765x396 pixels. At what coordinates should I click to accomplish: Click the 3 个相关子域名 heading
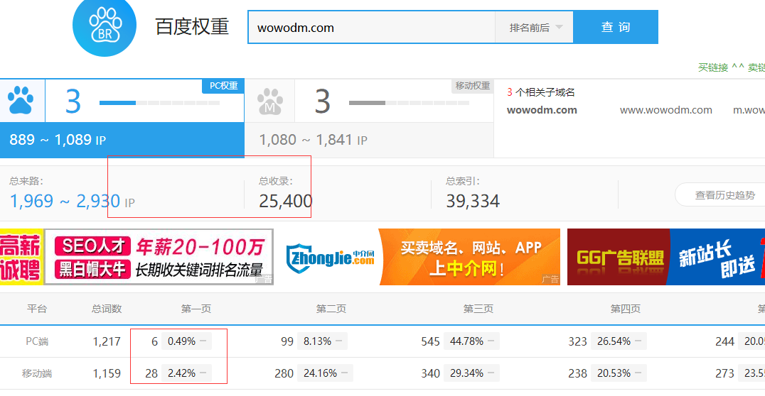[540, 92]
